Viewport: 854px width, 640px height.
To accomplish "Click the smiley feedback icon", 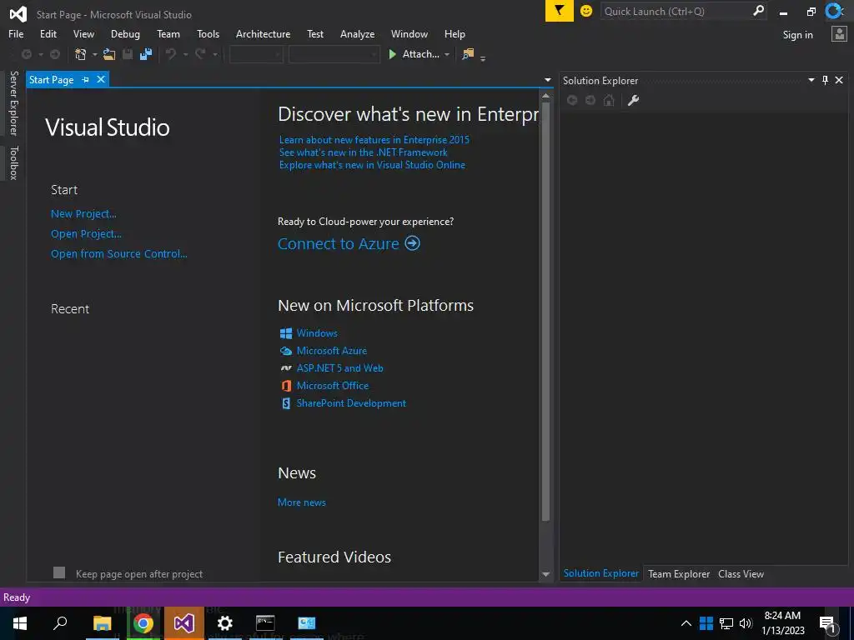I will (586, 11).
